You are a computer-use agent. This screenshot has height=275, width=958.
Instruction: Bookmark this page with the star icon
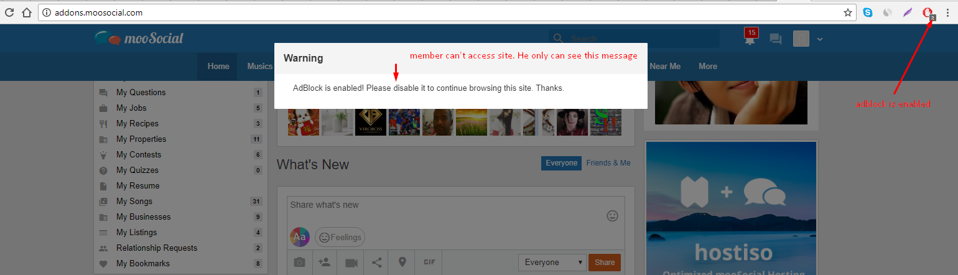click(847, 12)
